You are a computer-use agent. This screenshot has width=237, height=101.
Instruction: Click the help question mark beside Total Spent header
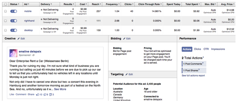tap(199, 4)
